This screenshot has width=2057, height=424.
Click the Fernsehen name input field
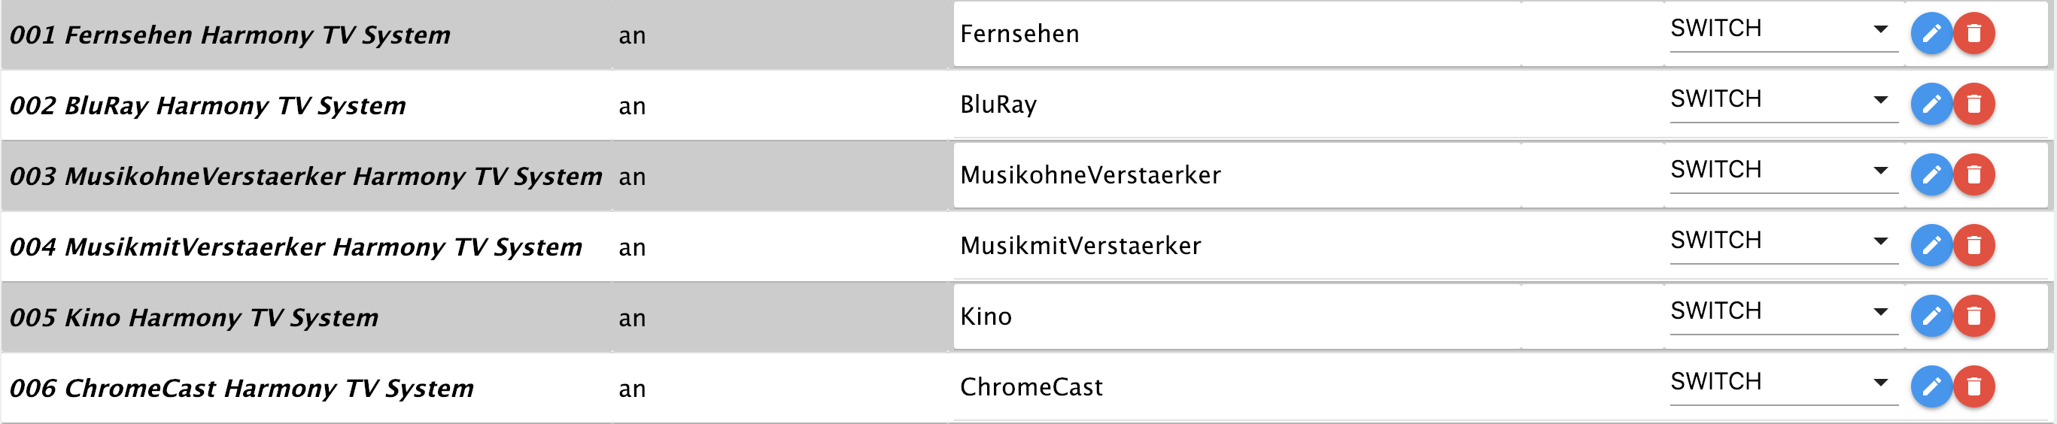click(x=1236, y=34)
